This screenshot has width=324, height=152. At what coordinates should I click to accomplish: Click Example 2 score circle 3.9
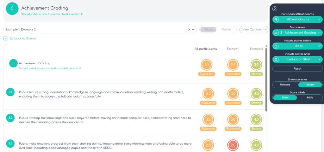click(x=256, y=65)
